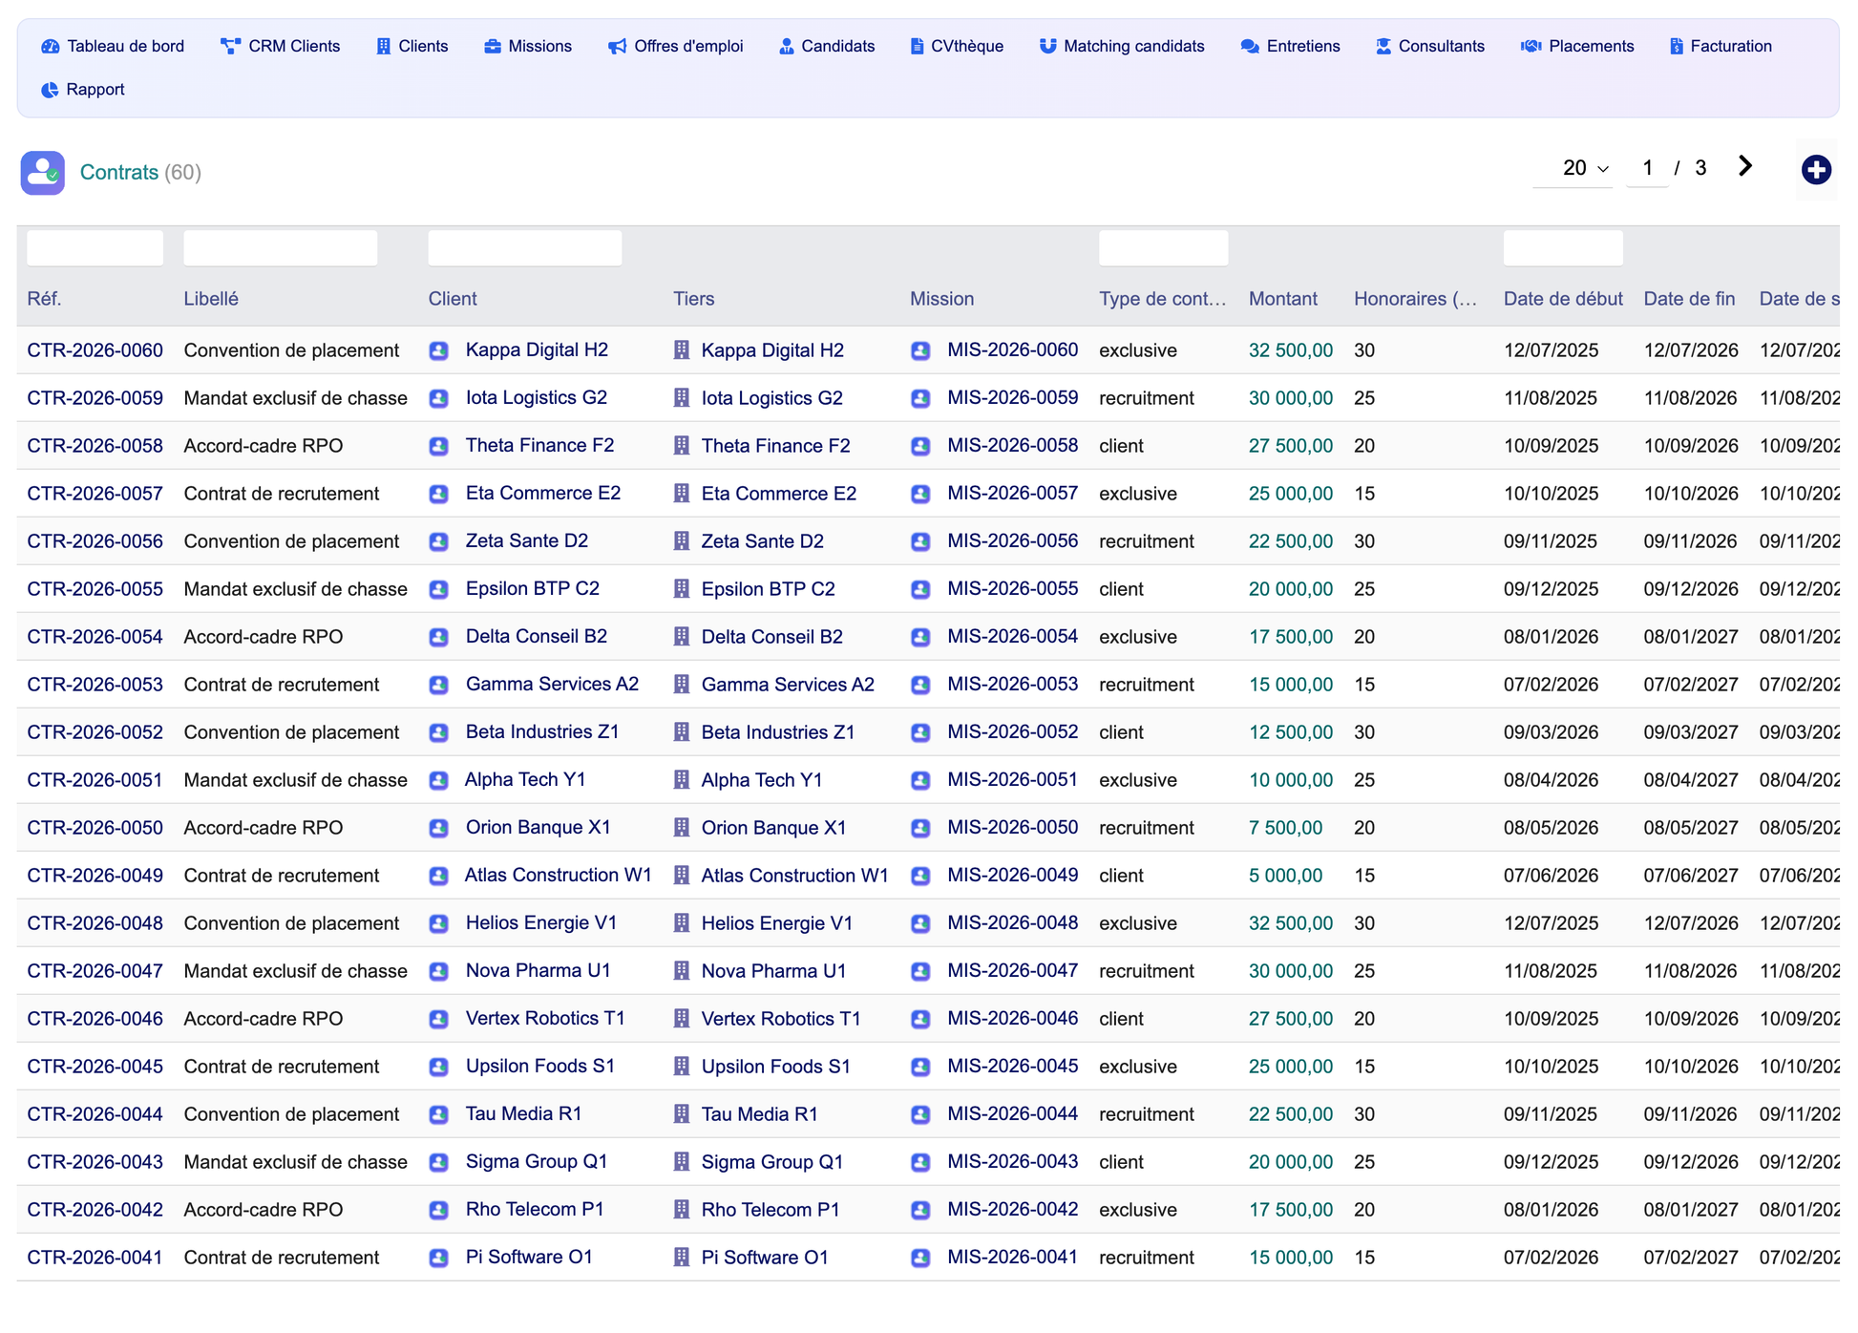Open tiers Orion Banque X1
The width and height of the screenshot is (1858, 1333).
coord(773,828)
